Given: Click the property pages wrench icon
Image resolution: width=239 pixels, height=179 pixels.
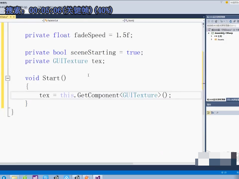Looking at the screenshot, I should point(217,113).
